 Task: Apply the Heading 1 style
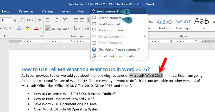coord(165,25)
